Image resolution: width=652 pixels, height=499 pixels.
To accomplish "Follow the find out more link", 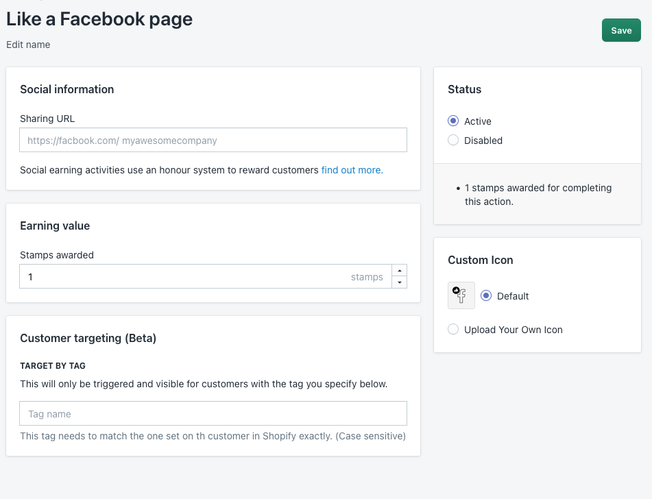I will [352, 170].
